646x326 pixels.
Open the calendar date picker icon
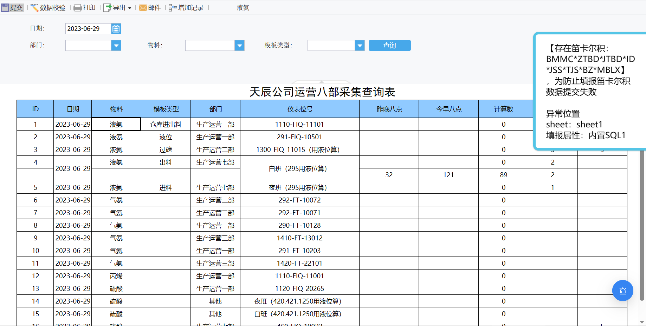pyautogui.click(x=116, y=29)
